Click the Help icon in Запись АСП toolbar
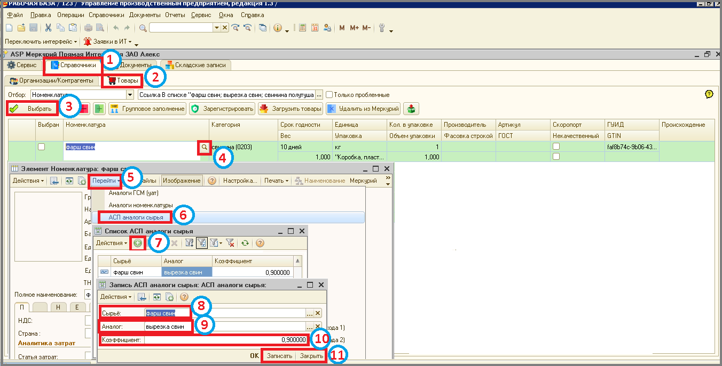Viewport: 722px width, 366px height. pos(184,297)
